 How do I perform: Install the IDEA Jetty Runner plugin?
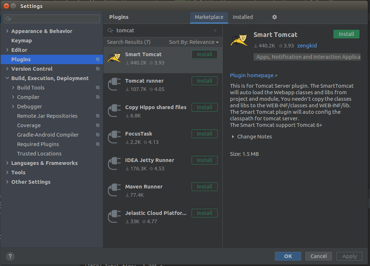tap(204, 160)
